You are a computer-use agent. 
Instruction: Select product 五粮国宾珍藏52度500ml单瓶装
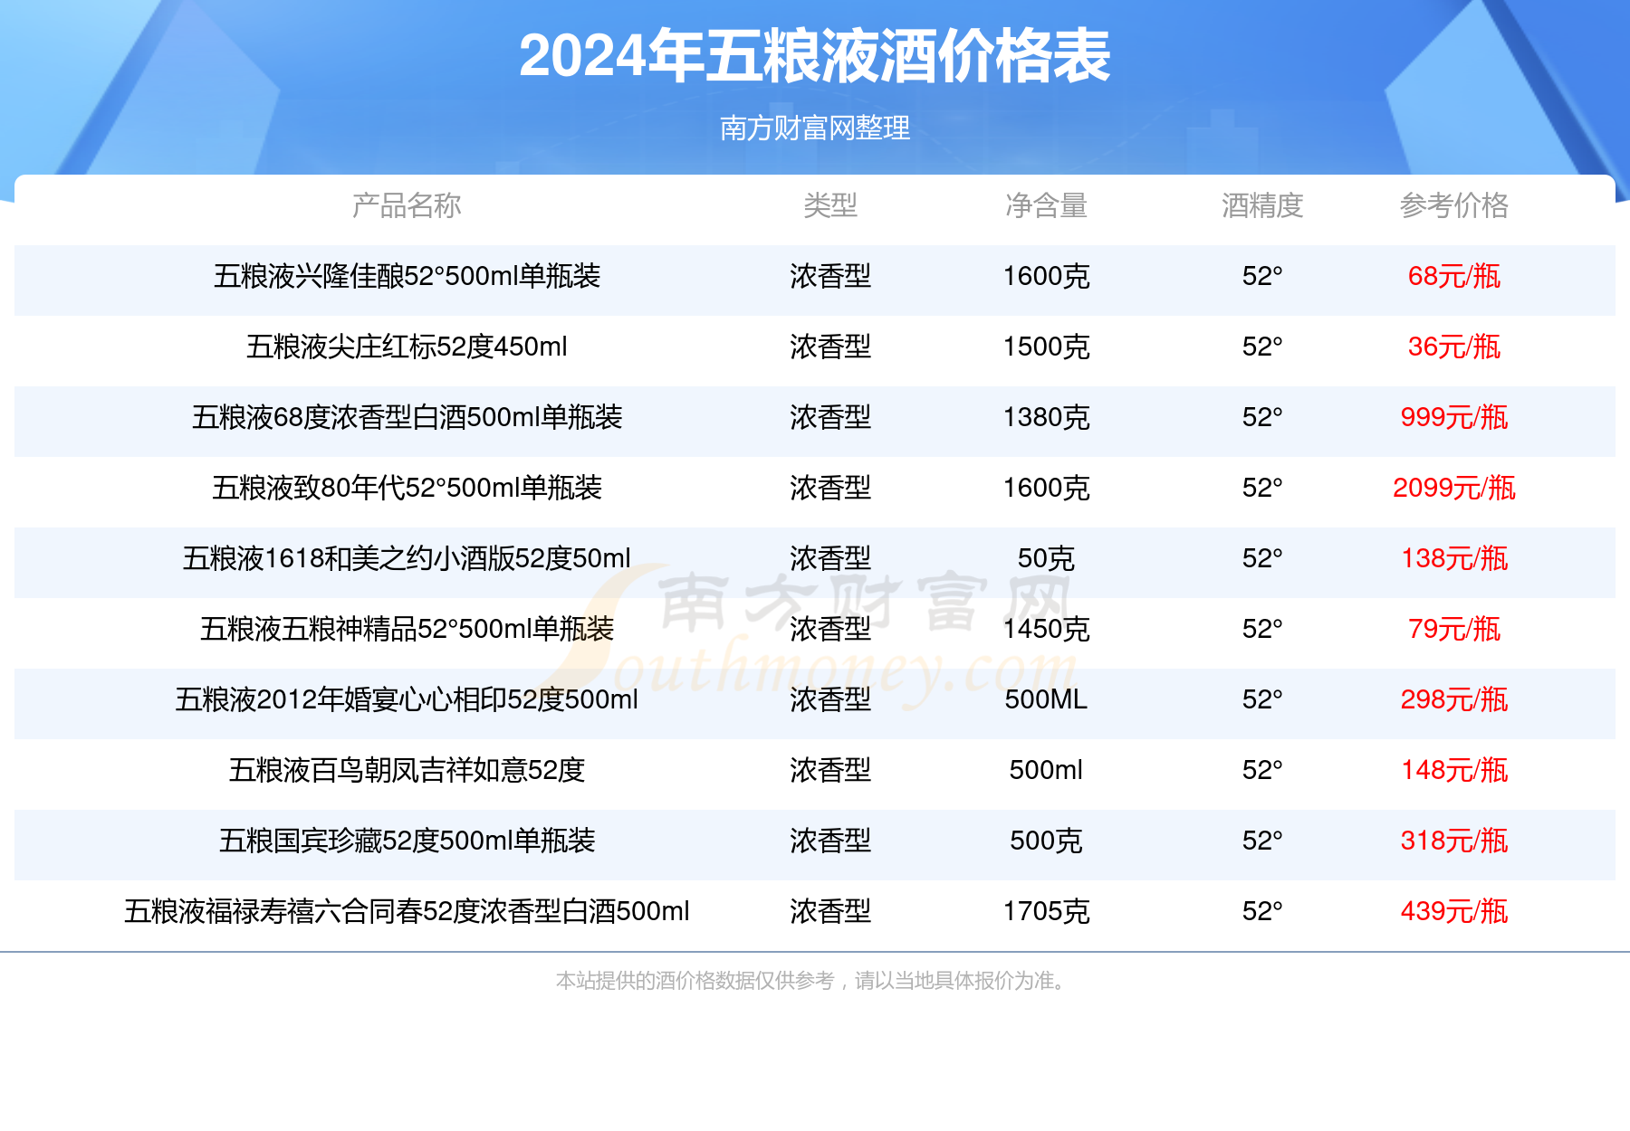(407, 841)
